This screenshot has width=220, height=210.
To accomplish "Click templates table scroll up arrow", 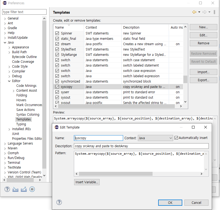I will pos(185,27).
